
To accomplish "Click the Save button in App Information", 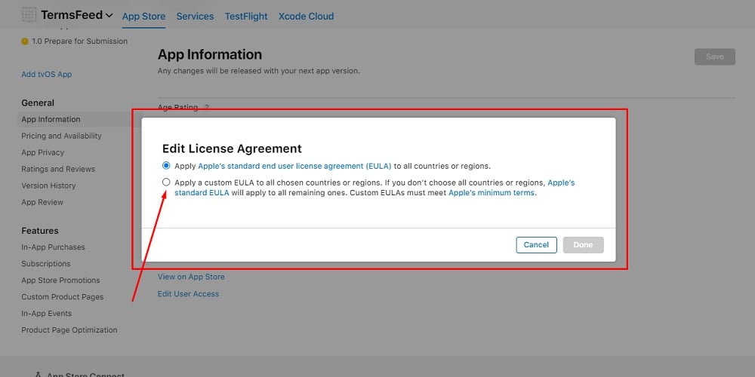I will coord(714,57).
